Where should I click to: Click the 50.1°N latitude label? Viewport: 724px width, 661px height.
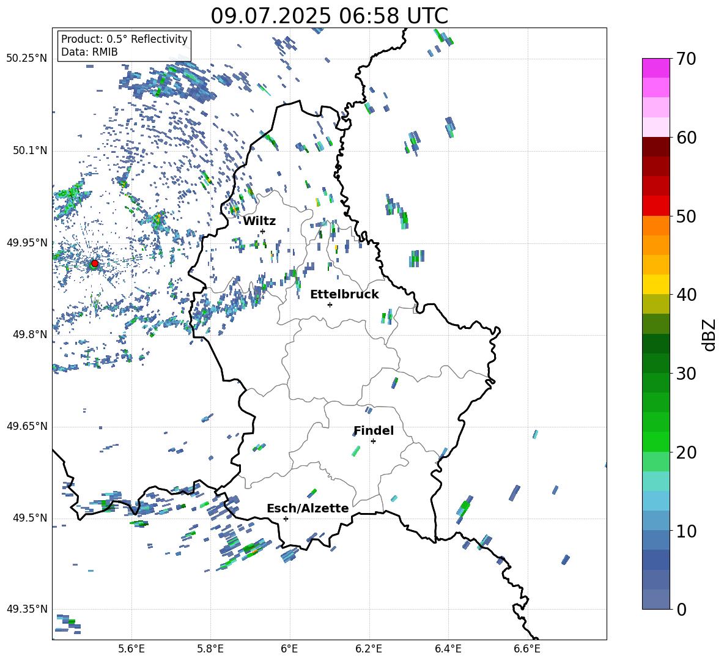[x=29, y=150]
